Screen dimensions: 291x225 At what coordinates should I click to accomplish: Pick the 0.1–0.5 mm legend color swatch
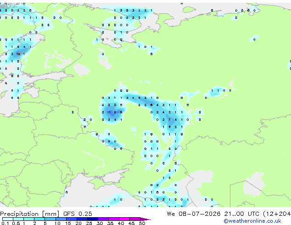(x=8, y=219)
